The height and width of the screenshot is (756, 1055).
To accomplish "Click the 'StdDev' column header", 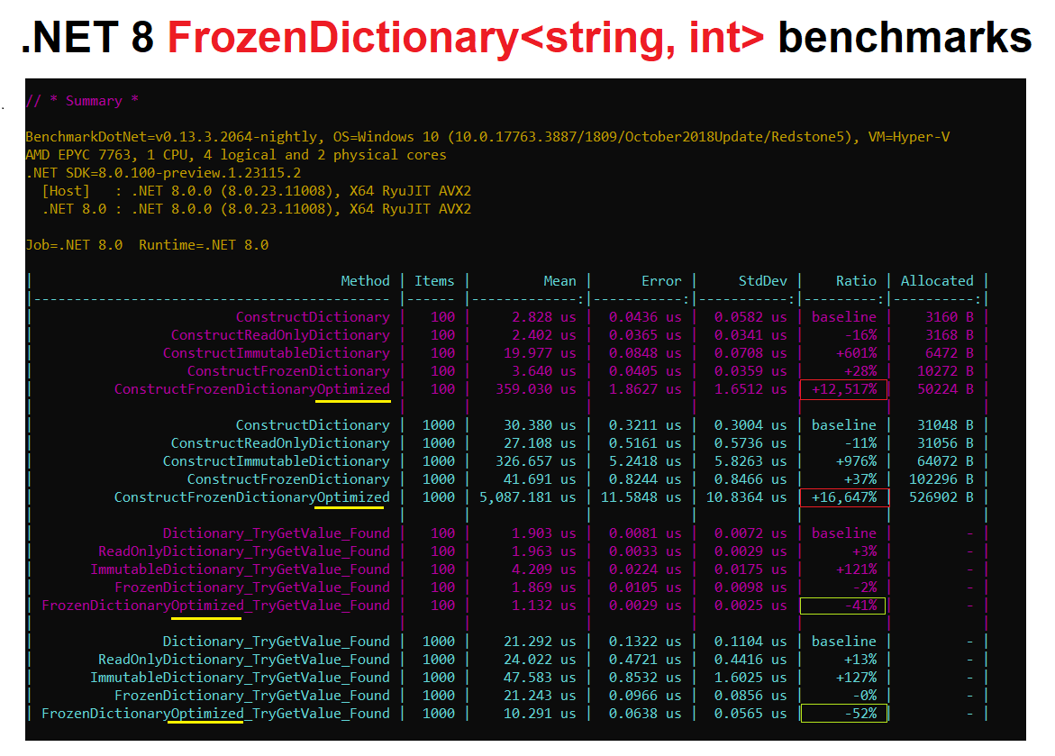I will click(762, 281).
